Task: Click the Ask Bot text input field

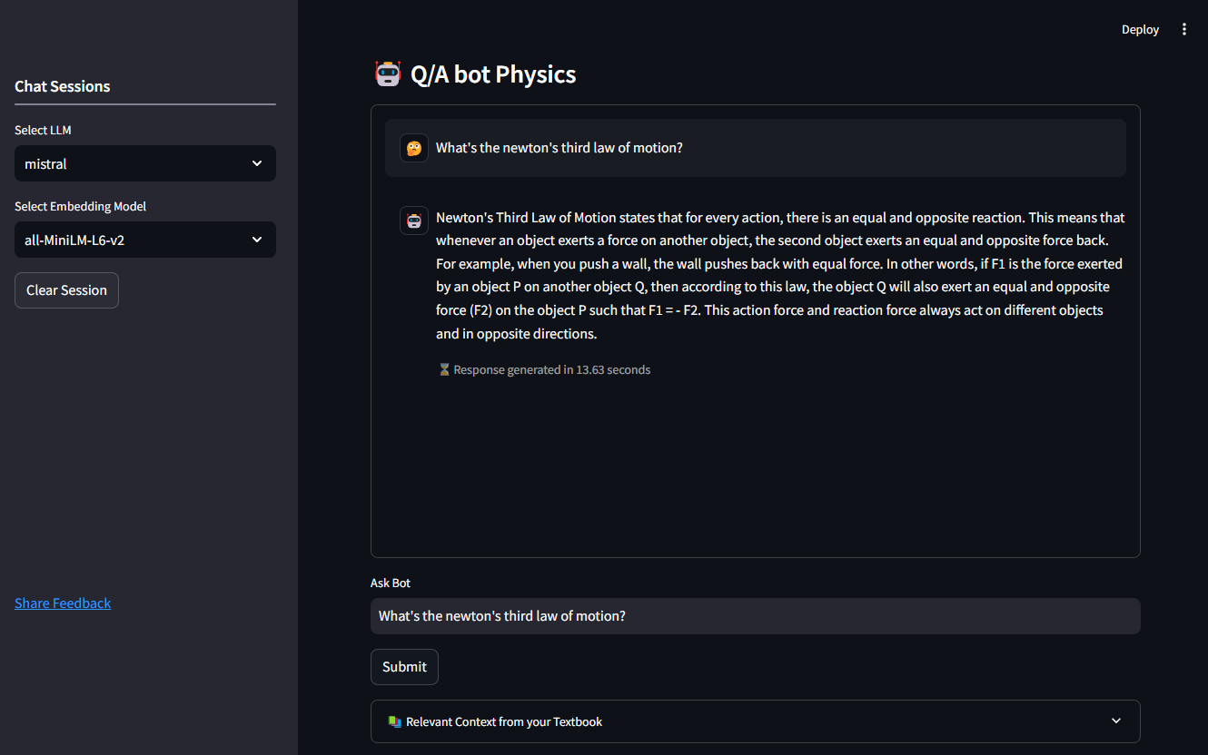Action: [755, 615]
